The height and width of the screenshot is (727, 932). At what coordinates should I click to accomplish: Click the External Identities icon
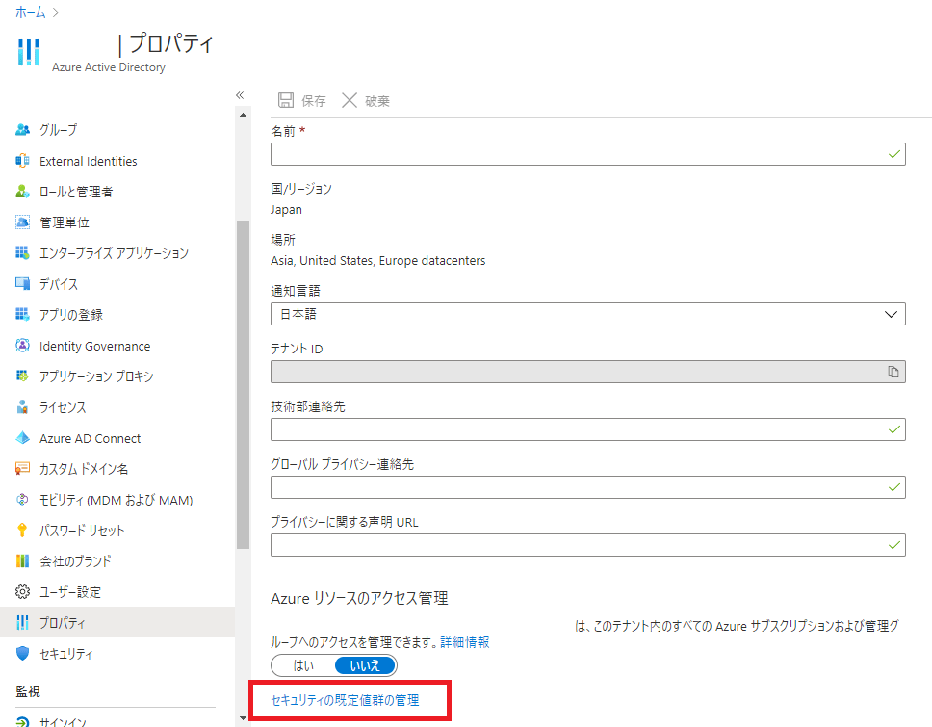pos(22,161)
